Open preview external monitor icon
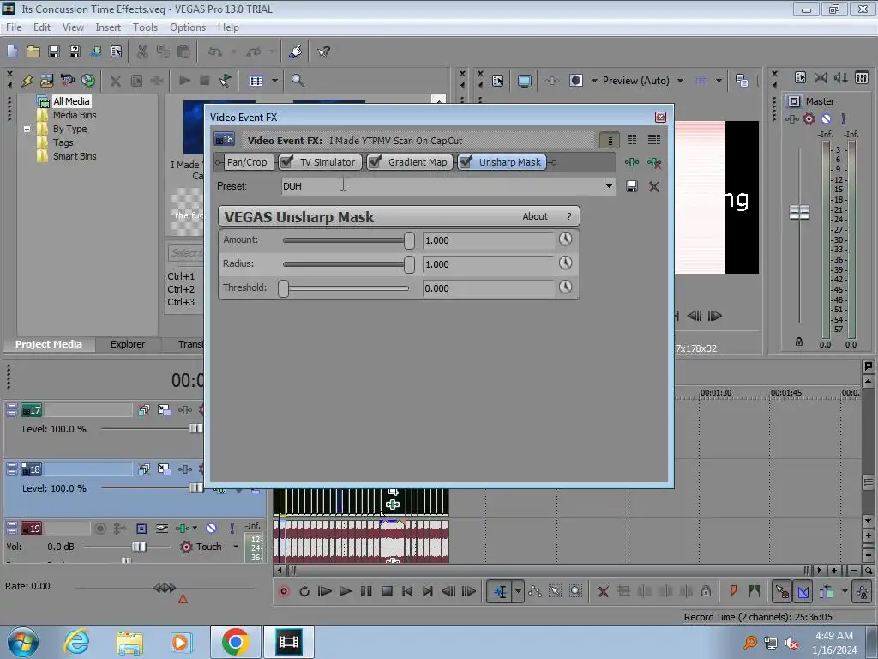The height and width of the screenshot is (659, 878). (525, 81)
